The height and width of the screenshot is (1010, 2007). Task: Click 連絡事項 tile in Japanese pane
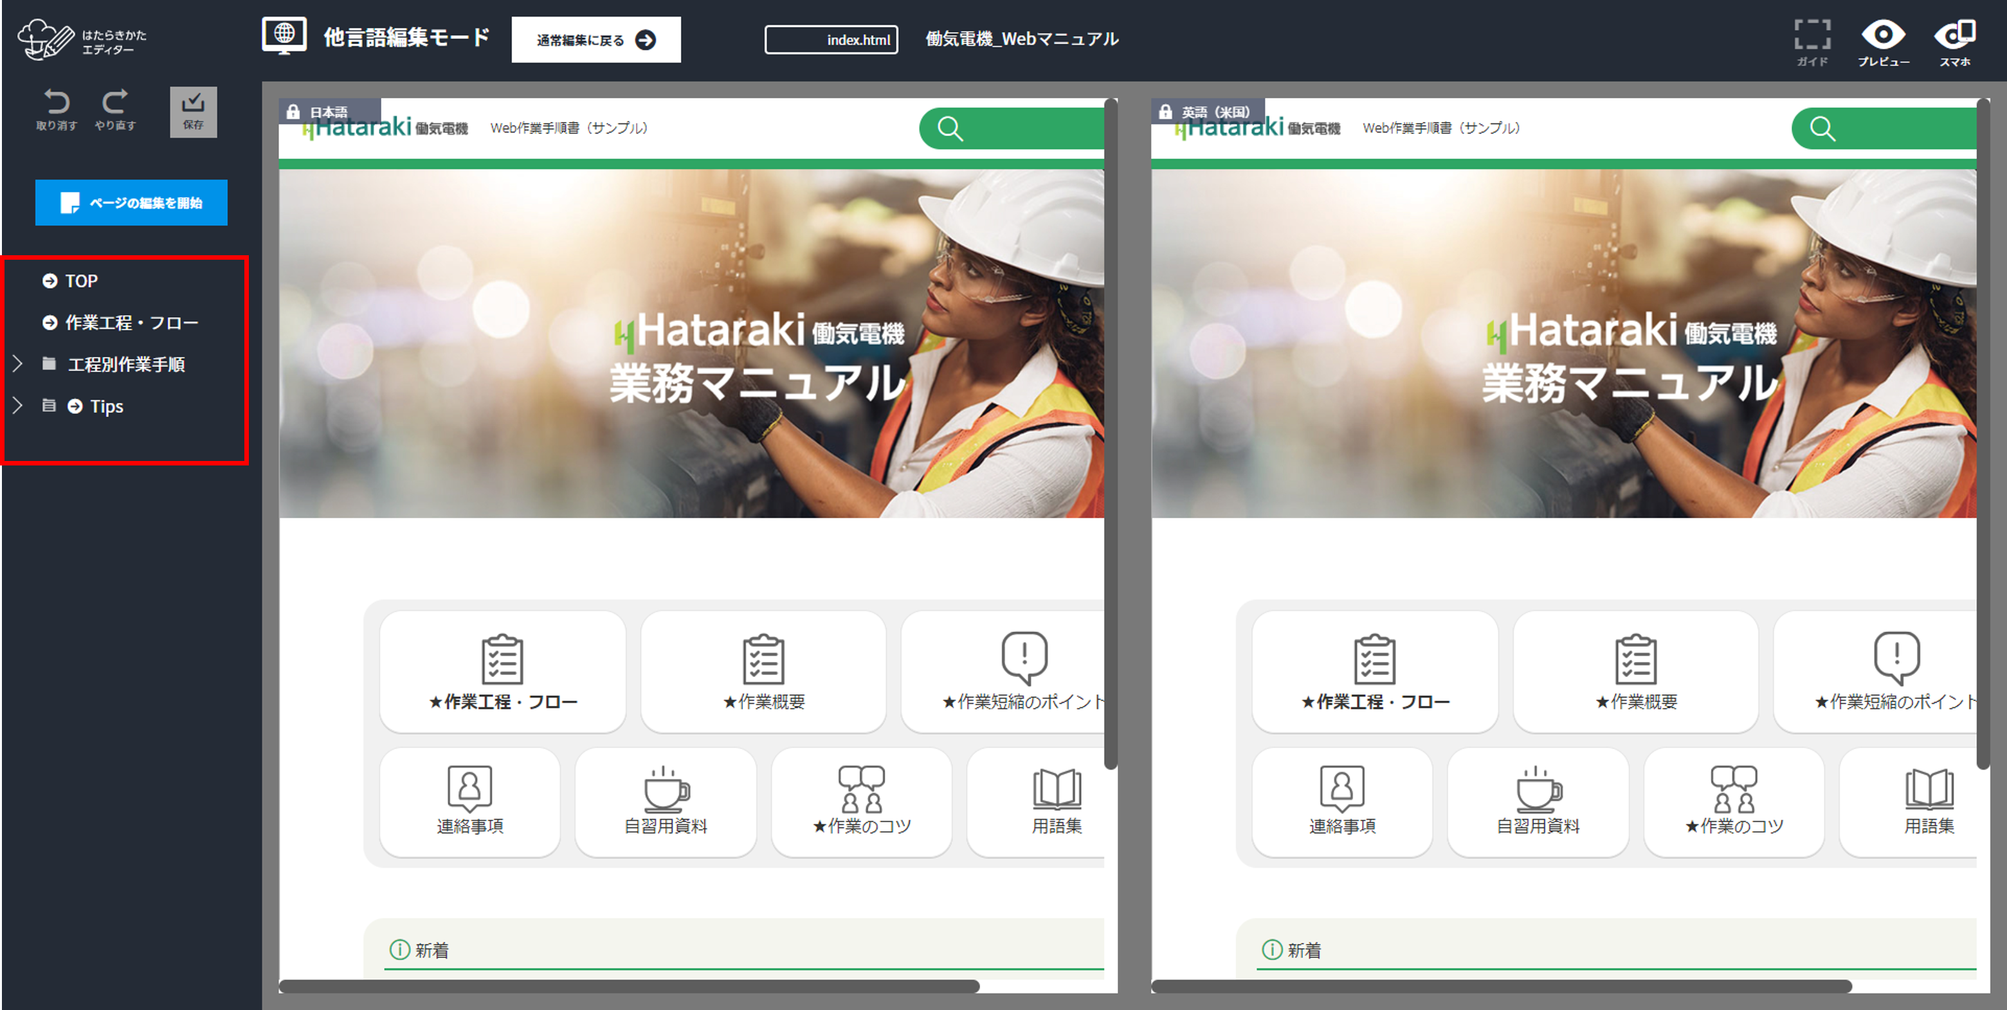point(470,802)
